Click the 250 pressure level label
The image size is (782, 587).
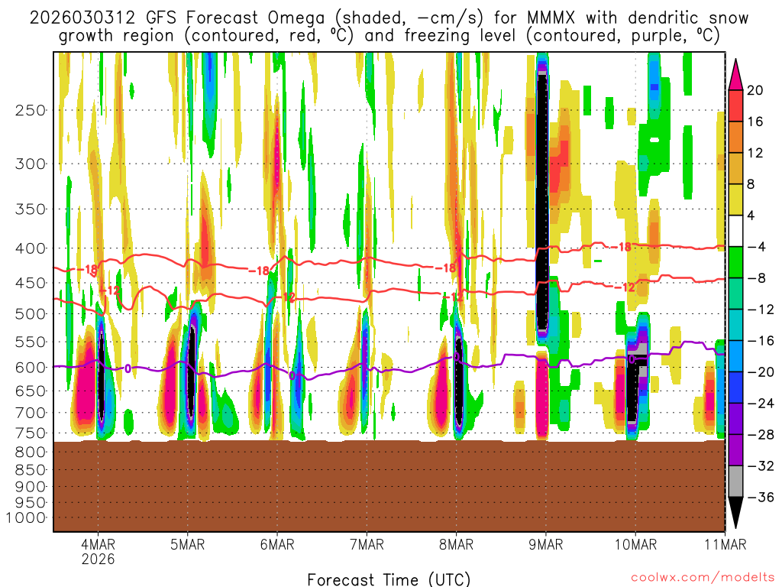coord(30,110)
